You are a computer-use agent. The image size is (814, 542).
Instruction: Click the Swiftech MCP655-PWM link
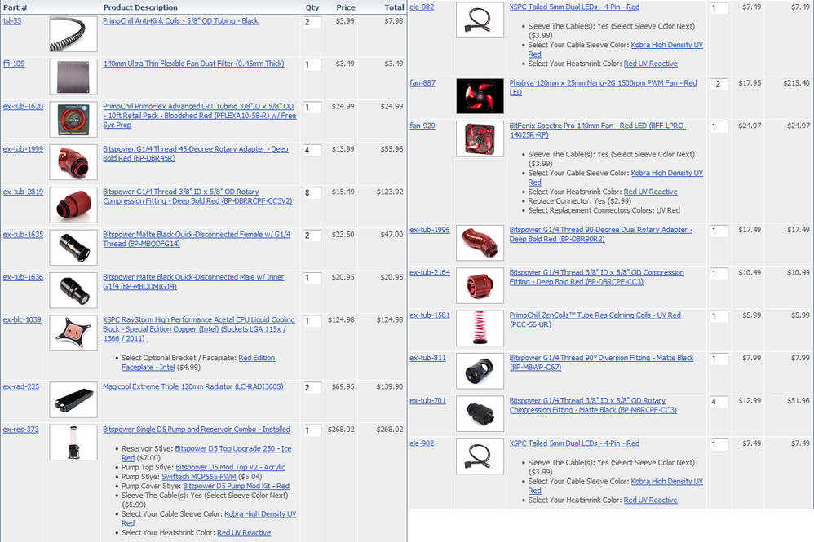(199, 477)
